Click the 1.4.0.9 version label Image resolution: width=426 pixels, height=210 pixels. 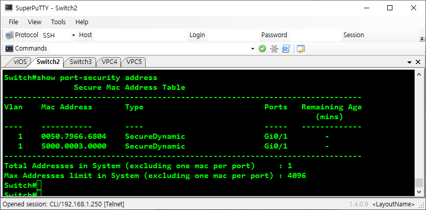pyautogui.click(x=359, y=204)
